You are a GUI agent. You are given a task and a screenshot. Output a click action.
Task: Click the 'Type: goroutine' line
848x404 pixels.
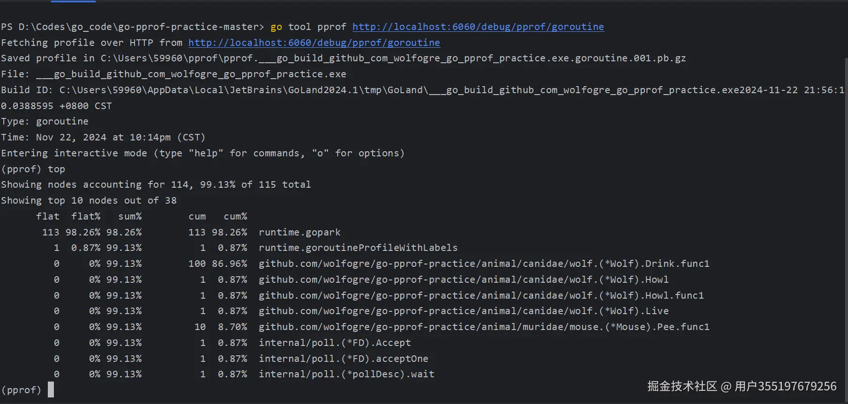(x=45, y=121)
